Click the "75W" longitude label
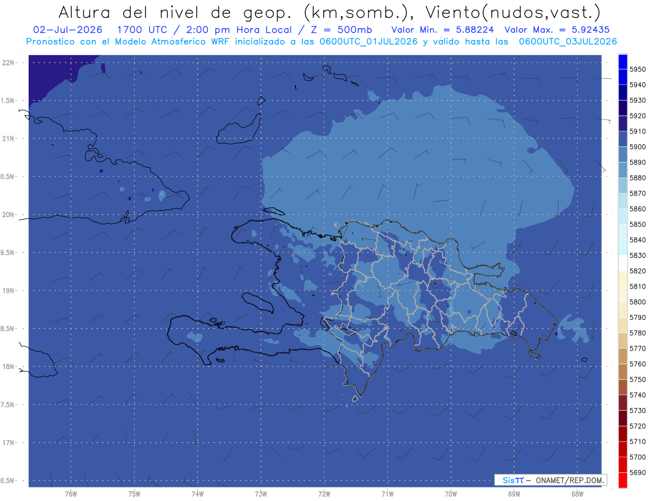Screen dimensions: 648x501 point(134,493)
